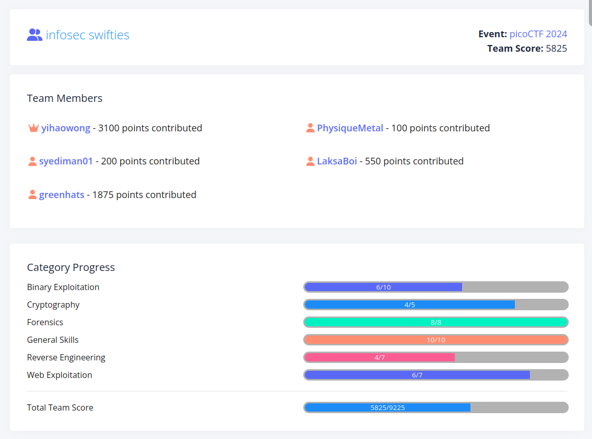Click the Web Exploitation category label
The image size is (592, 439).
click(60, 375)
